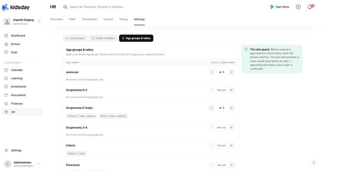This screenshot has height=190, width=357.
Task: Select the Public holidays button
Action: (103, 38)
